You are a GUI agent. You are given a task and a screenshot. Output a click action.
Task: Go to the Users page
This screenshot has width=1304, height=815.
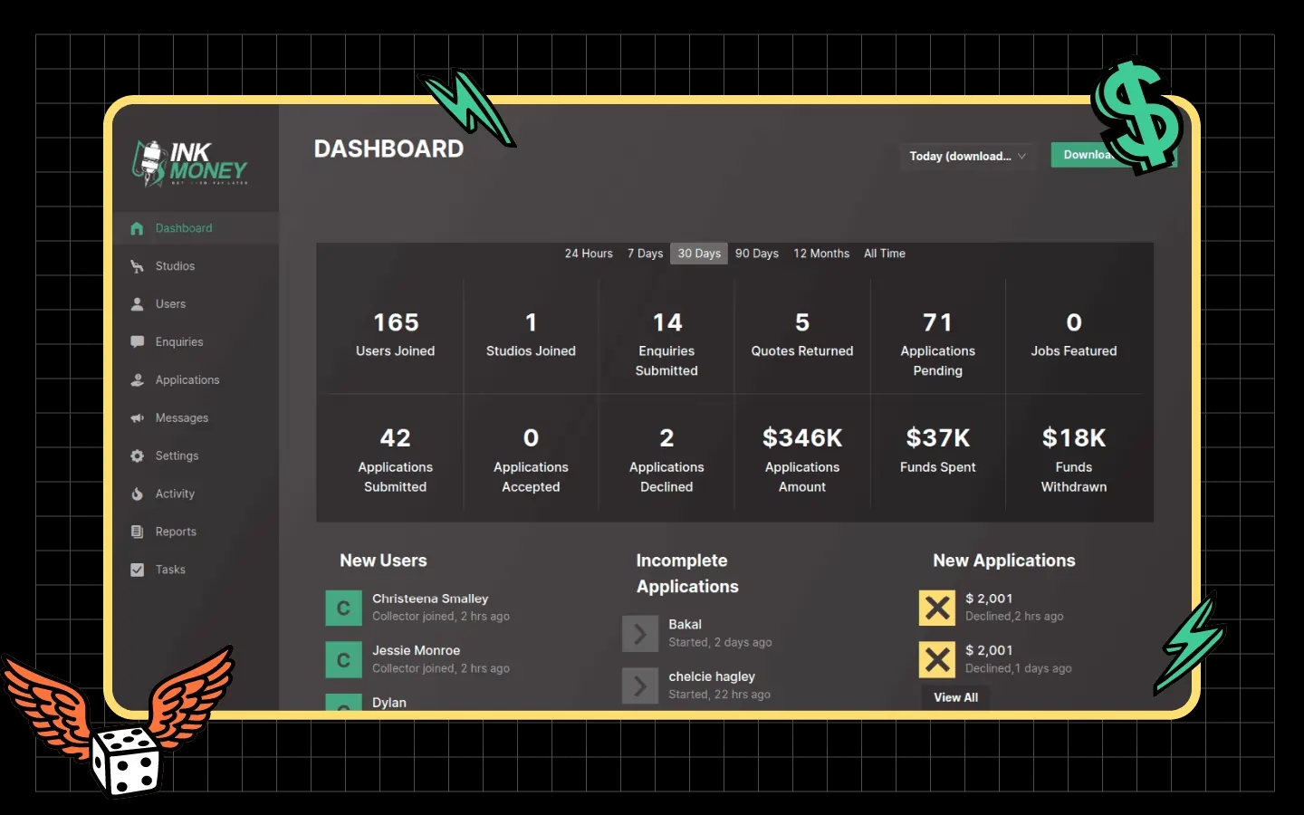pos(170,304)
